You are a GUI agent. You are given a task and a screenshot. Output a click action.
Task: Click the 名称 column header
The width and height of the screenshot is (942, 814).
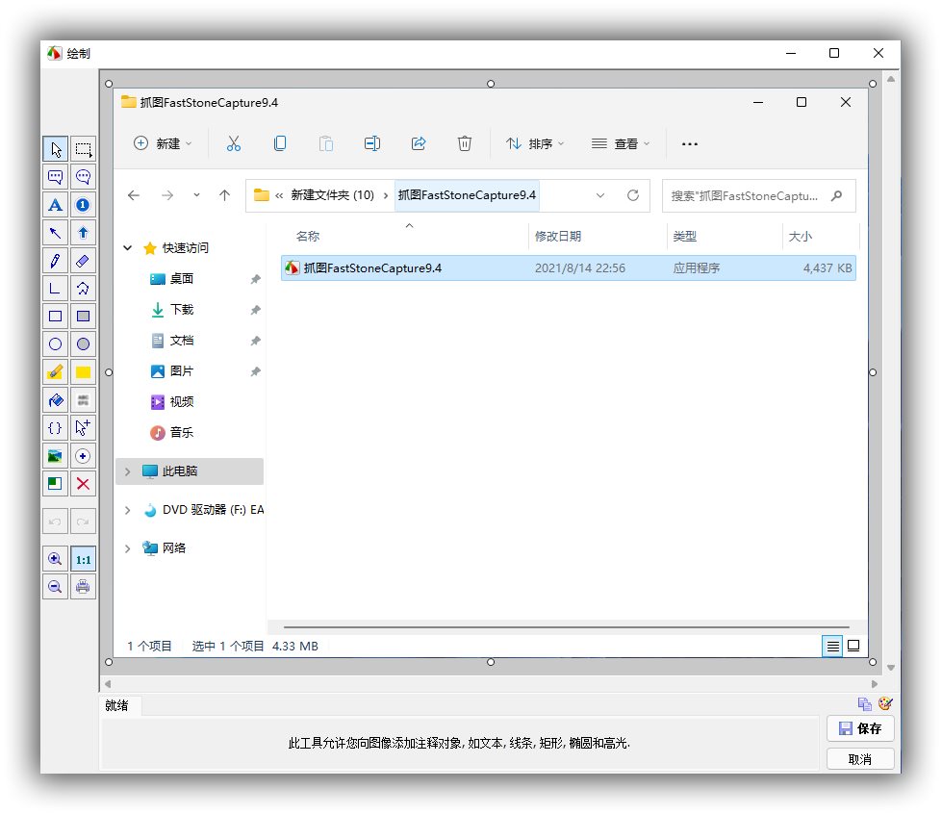(x=308, y=236)
